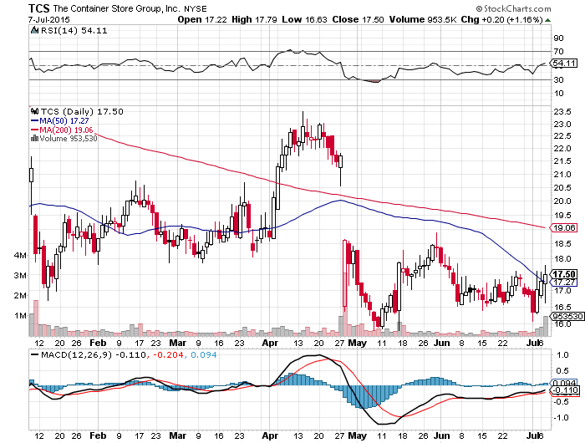Click the 'MA(200) 19.06' legend text
The width and height of the screenshot is (585, 443).
pyautogui.click(x=66, y=130)
